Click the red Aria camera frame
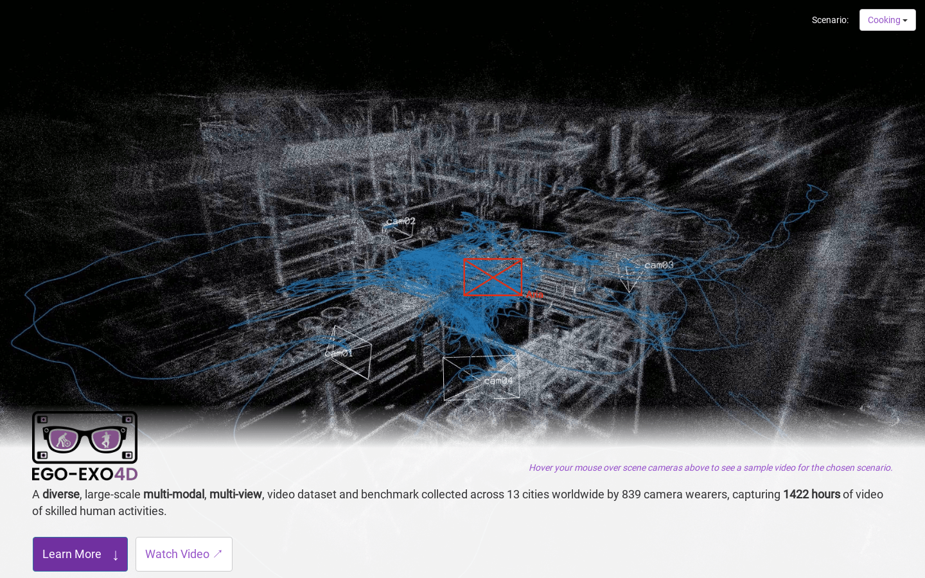Viewport: 925px width, 578px height. pos(493,277)
